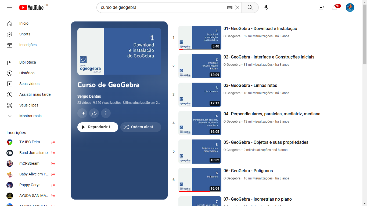The width and height of the screenshot is (367, 206).
Task: Open O Geogebra channel under video 03
Action: coord(232,93)
